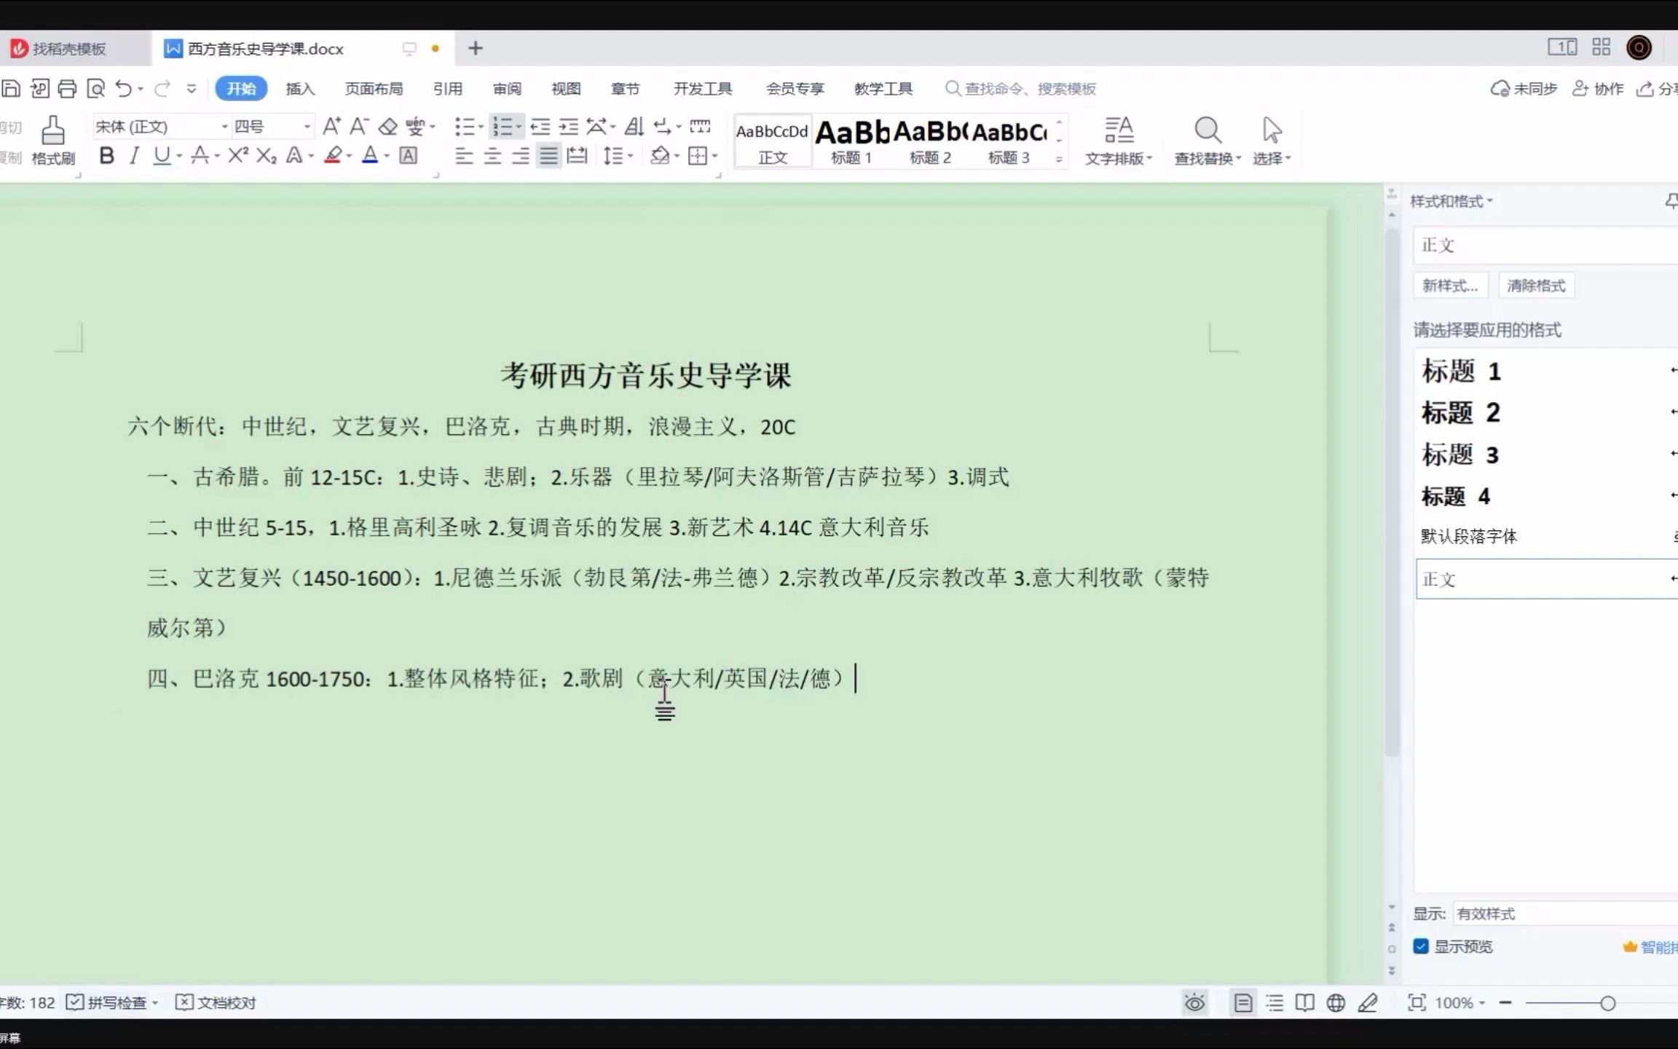Viewport: 1678px width, 1049px height.
Task: Increase paragraph indent
Action: point(568,127)
